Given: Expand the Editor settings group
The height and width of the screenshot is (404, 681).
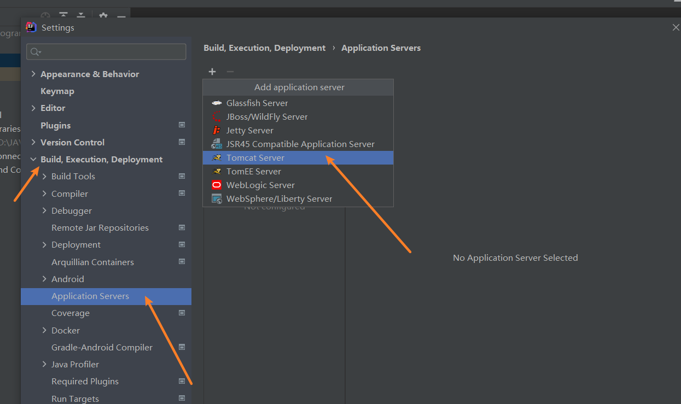Looking at the screenshot, I should tap(33, 108).
